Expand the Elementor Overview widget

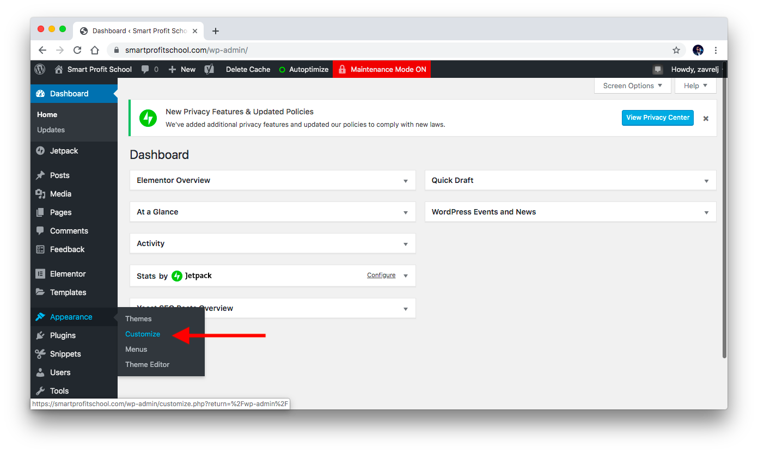[x=406, y=181]
